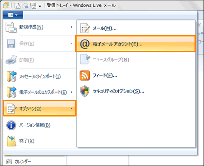Expand the 新規作成(N) submenu arrow
The height and width of the screenshot is (166, 204).
(72, 27)
